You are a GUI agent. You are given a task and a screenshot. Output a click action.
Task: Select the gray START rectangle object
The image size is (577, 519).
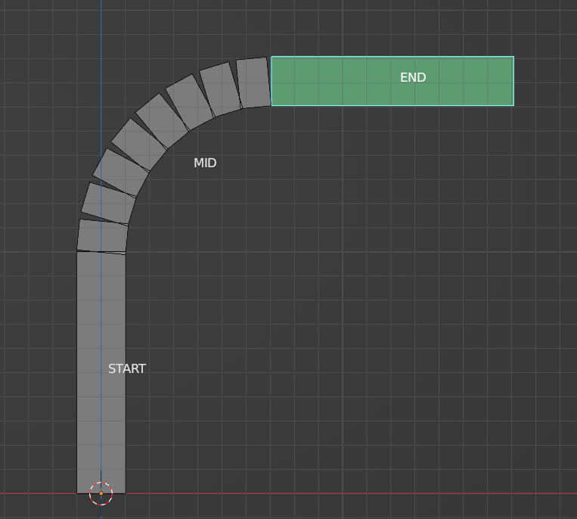(101, 372)
